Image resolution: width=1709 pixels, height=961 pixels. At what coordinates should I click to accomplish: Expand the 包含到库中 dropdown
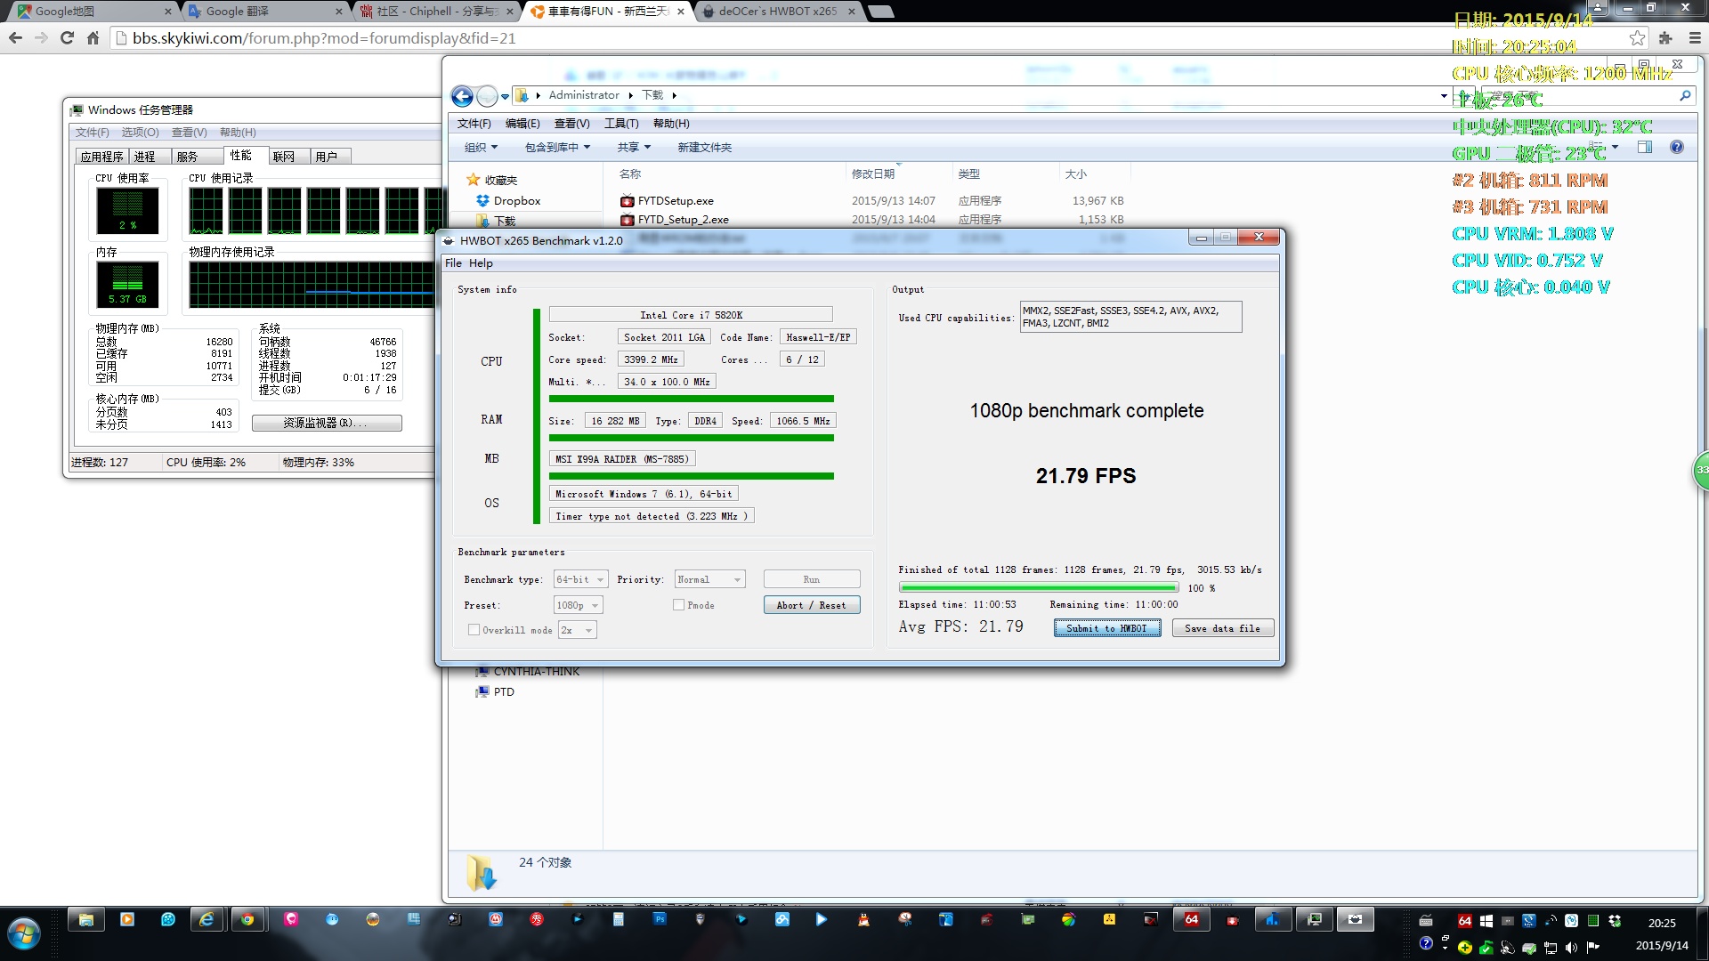pos(557,148)
